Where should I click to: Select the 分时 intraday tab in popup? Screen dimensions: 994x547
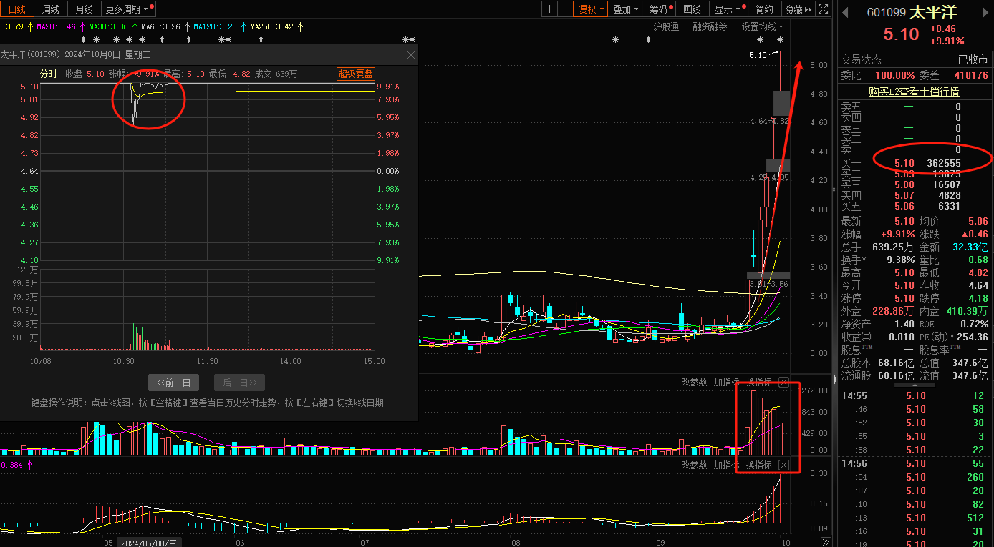(48, 74)
